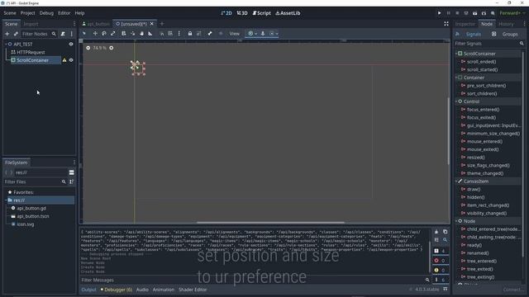
Task: Toggle distraction free mode
Action: click(446, 24)
